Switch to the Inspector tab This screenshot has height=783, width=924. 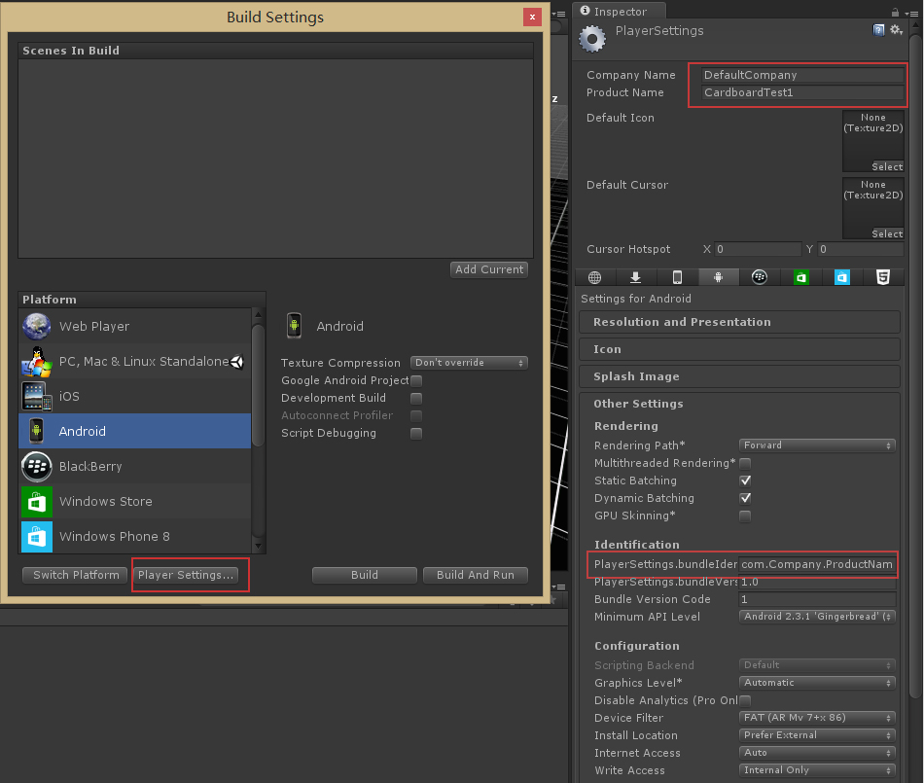(x=620, y=12)
